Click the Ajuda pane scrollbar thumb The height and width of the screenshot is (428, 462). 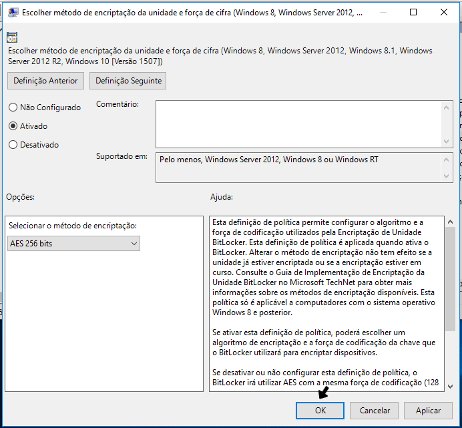(x=450, y=279)
